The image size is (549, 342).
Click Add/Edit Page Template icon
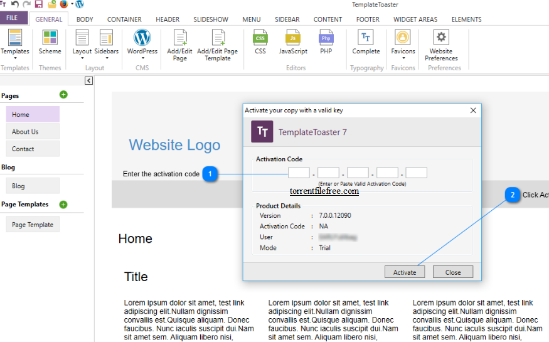[218, 38]
